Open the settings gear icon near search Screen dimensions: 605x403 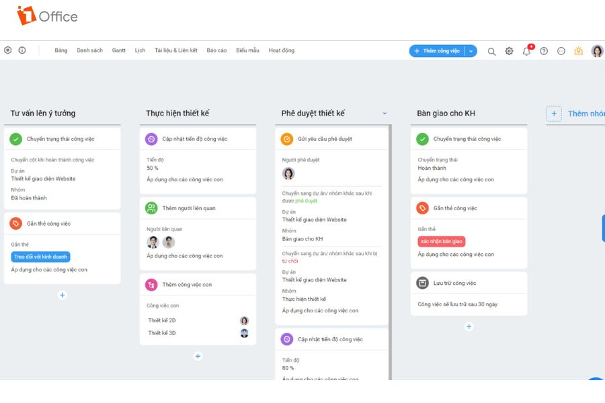pos(510,51)
